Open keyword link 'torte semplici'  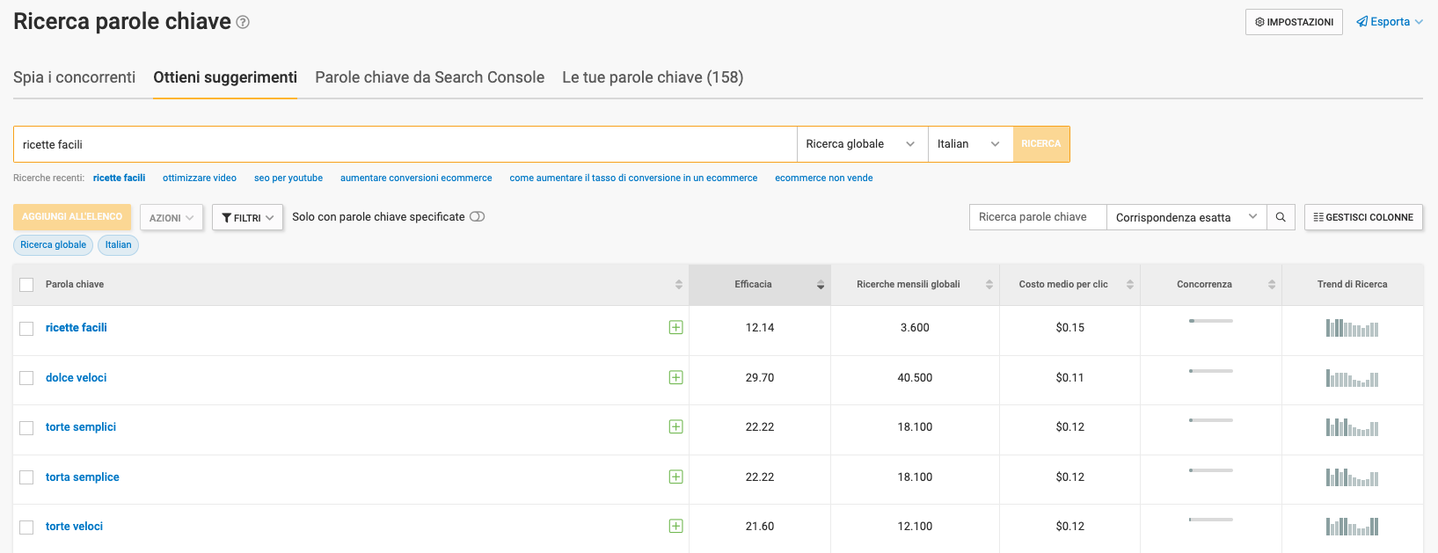pyautogui.click(x=81, y=426)
